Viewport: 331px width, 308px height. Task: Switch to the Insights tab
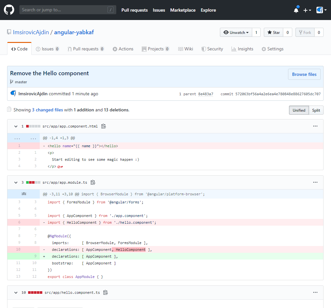pyautogui.click(x=242, y=49)
